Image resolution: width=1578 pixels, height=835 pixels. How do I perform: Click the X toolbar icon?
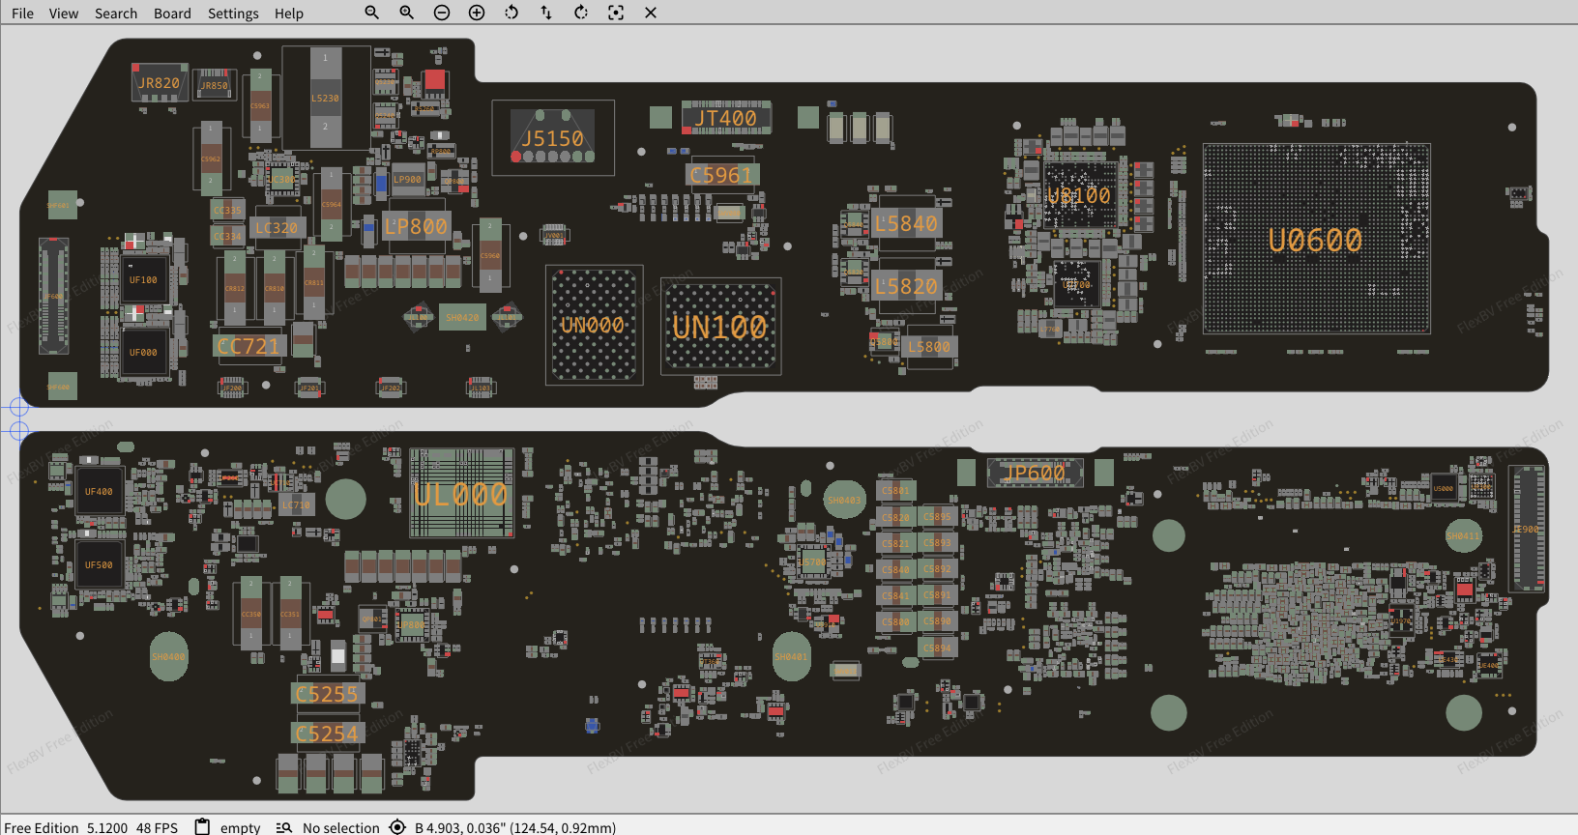[x=651, y=13]
